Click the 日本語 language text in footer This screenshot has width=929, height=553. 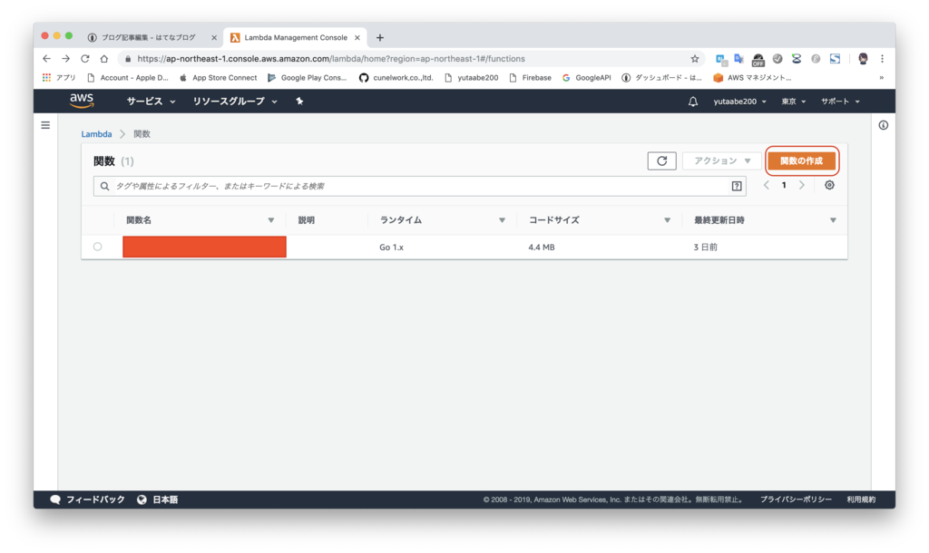[165, 500]
